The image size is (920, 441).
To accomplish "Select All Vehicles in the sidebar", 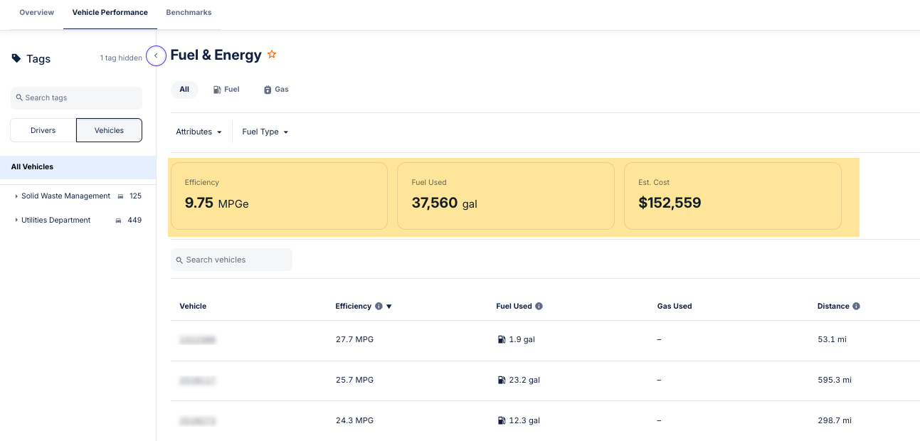I will pos(33,167).
